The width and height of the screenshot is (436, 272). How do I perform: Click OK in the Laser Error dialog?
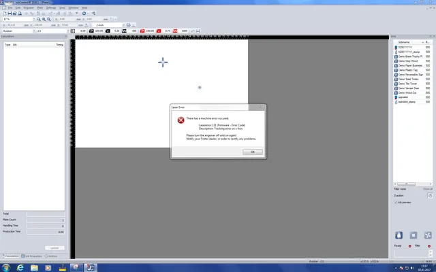(x=252, y=152)
